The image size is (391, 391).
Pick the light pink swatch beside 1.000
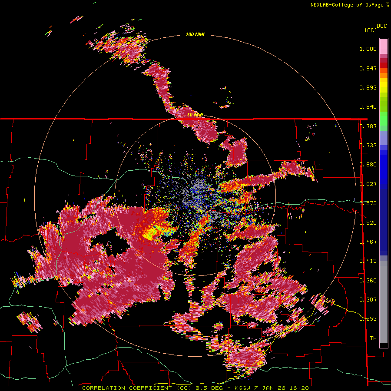[x=384, y=46]
